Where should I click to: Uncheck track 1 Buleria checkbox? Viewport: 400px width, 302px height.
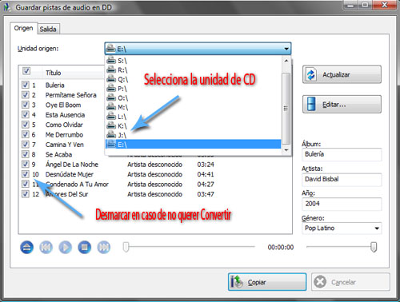pos(26,85)
